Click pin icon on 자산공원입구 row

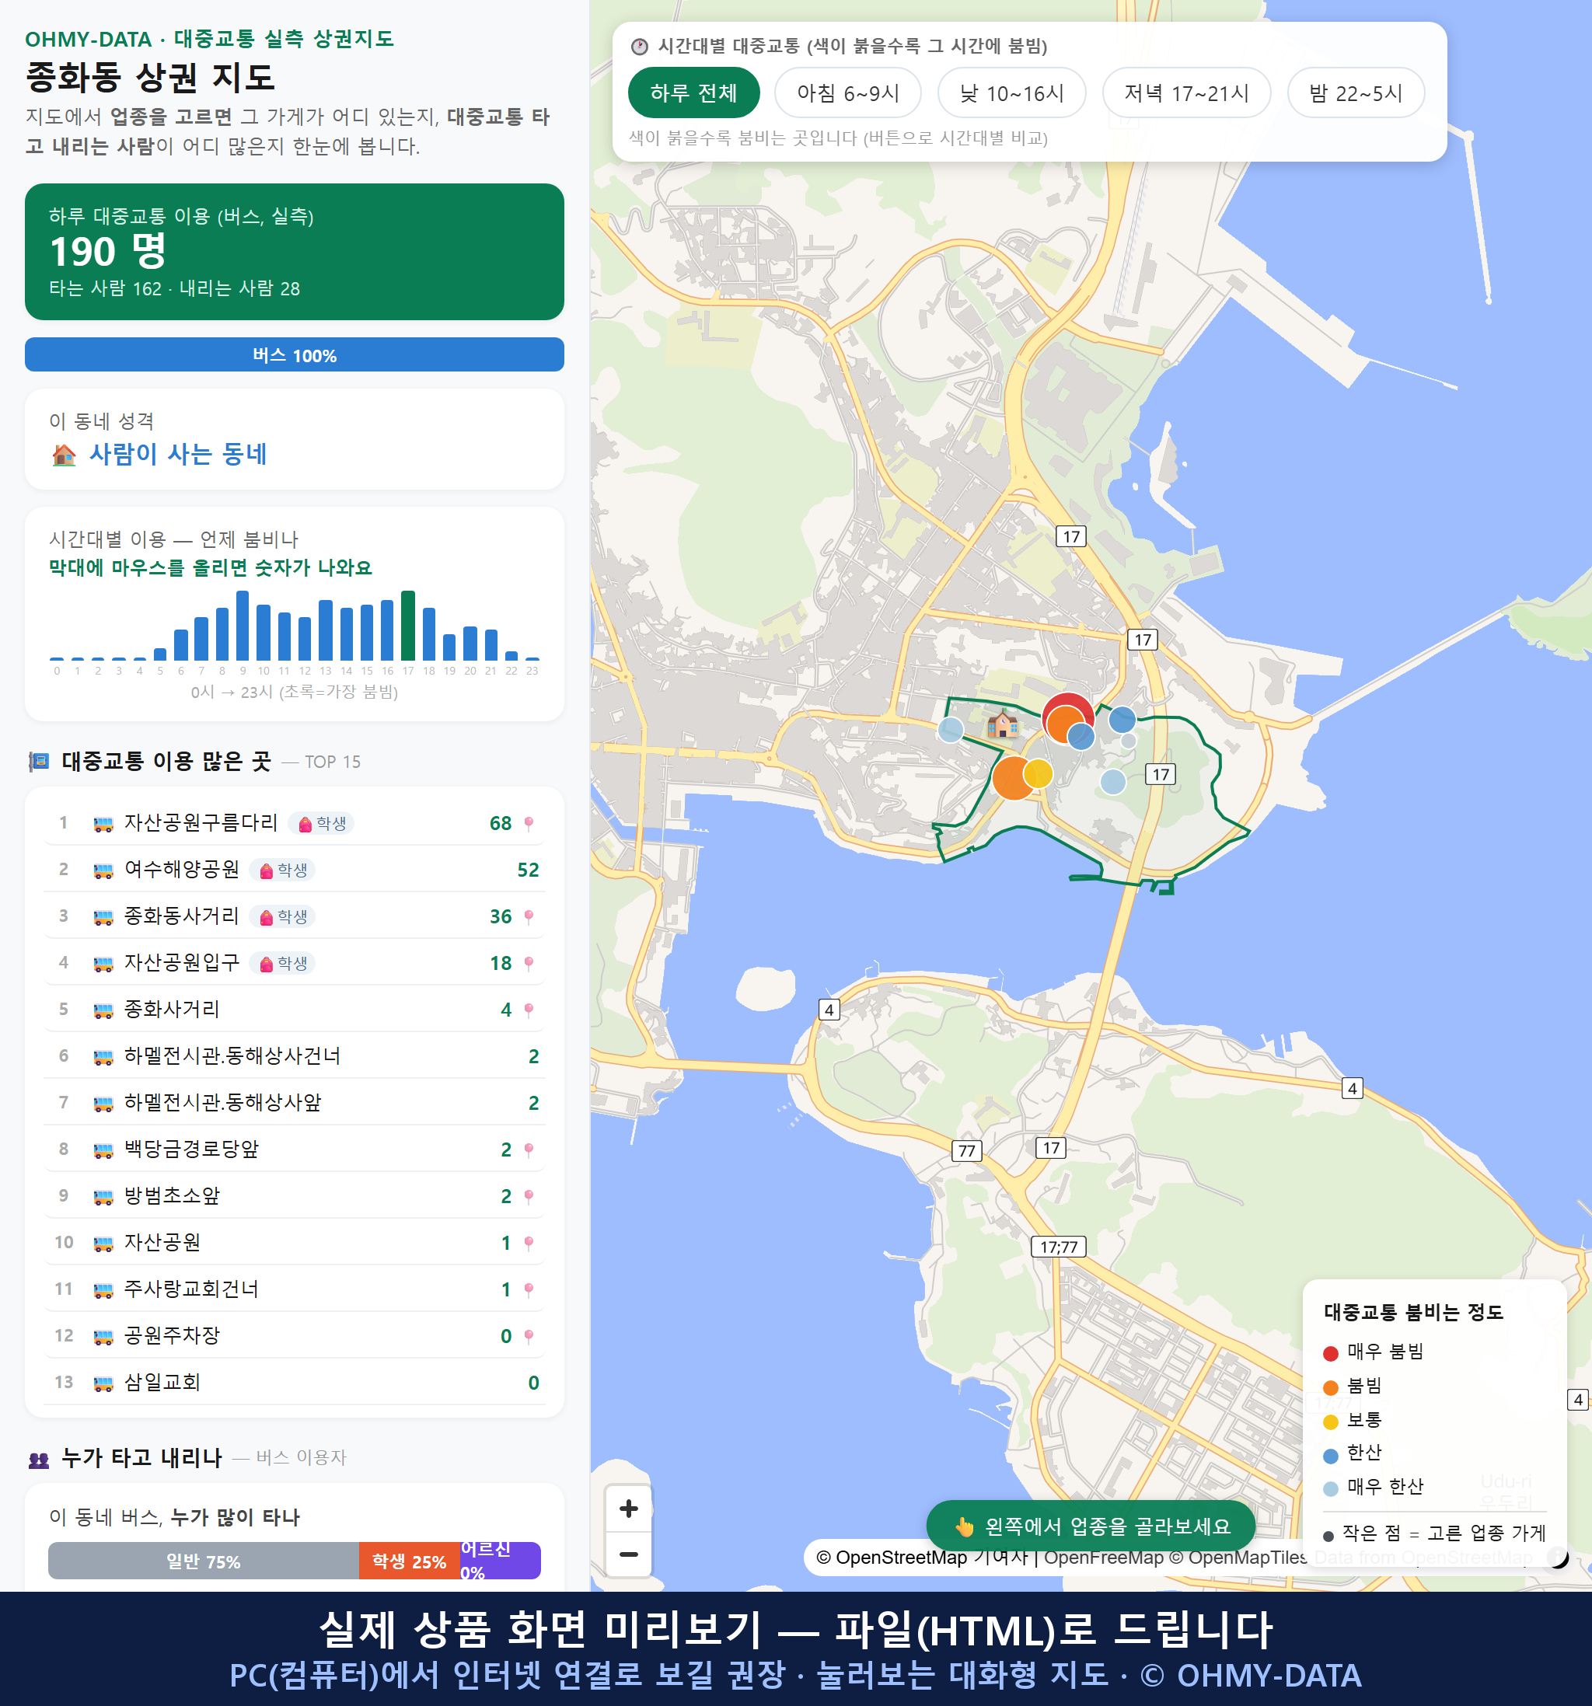[529, 964]
